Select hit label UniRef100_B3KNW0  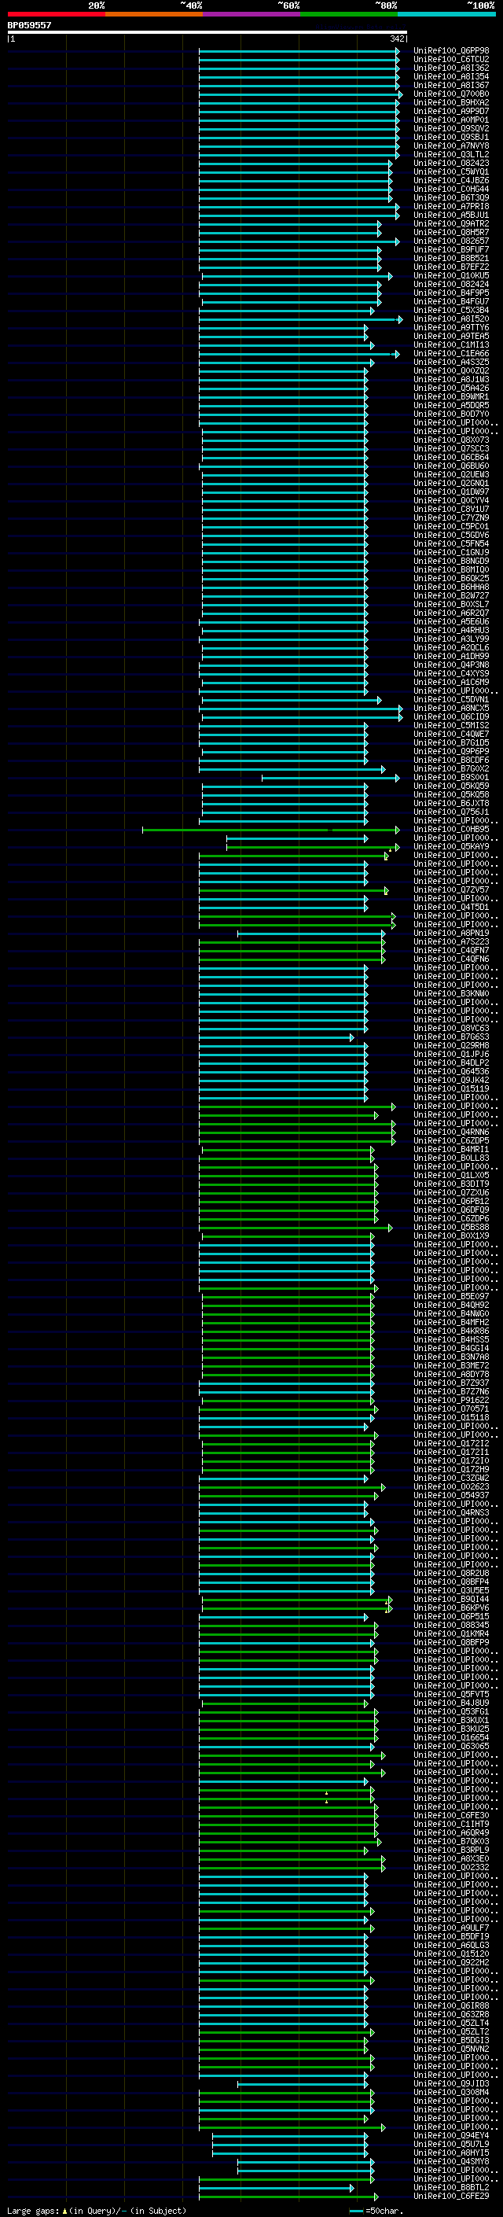450,993
